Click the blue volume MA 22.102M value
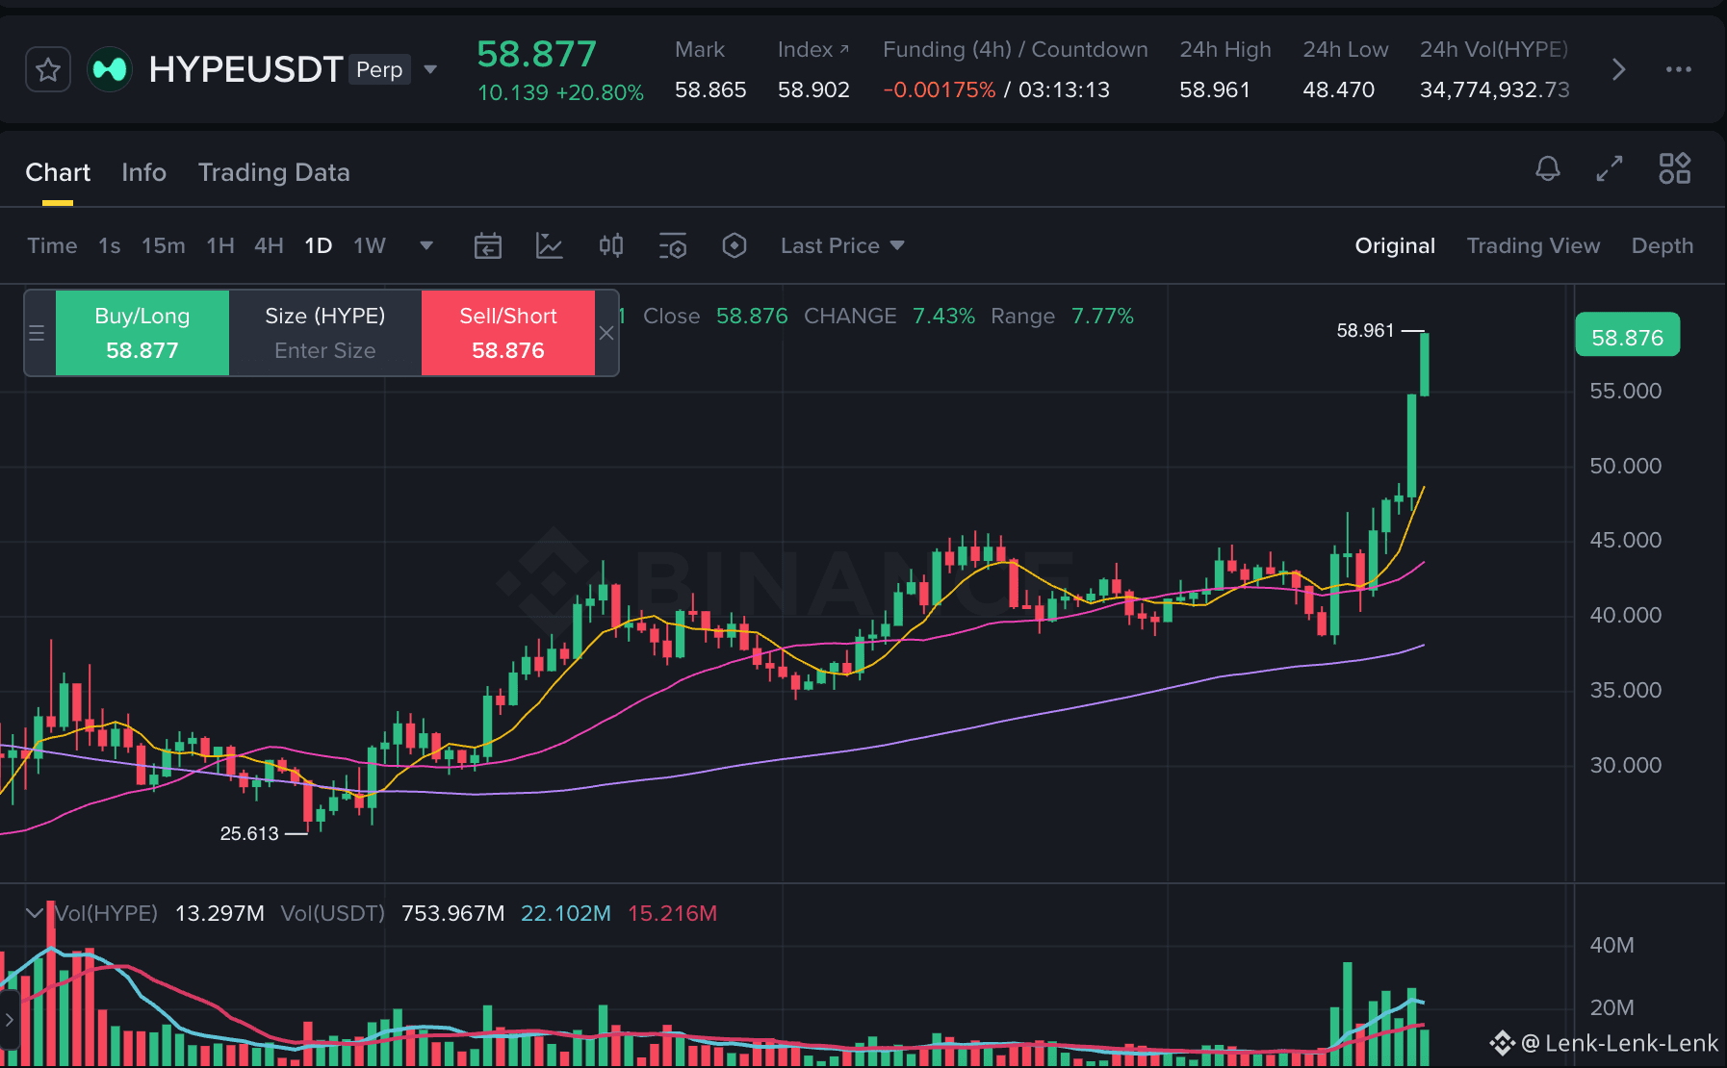Screen dimensions: 1727x1068 coord(566,913)
